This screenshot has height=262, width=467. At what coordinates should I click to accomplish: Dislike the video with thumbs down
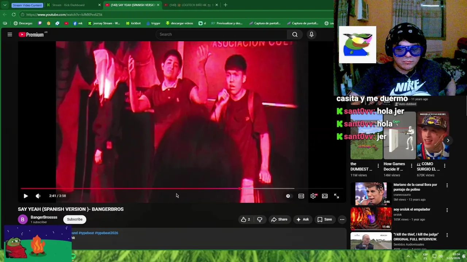tap(260, 219)
